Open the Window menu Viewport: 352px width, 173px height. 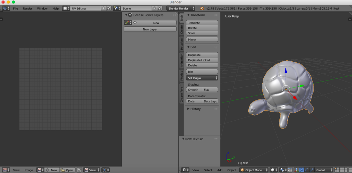click(x=42, y=9)
